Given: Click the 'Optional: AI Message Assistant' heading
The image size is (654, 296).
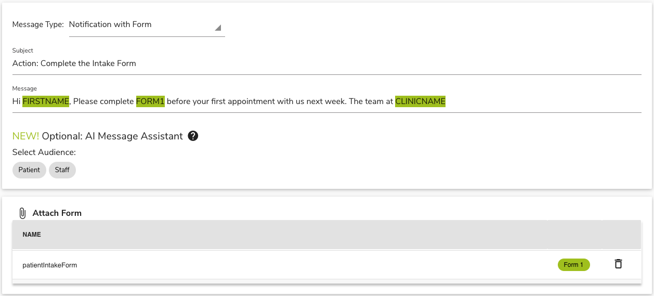Looking at the screenshot, I should (112, 136).
